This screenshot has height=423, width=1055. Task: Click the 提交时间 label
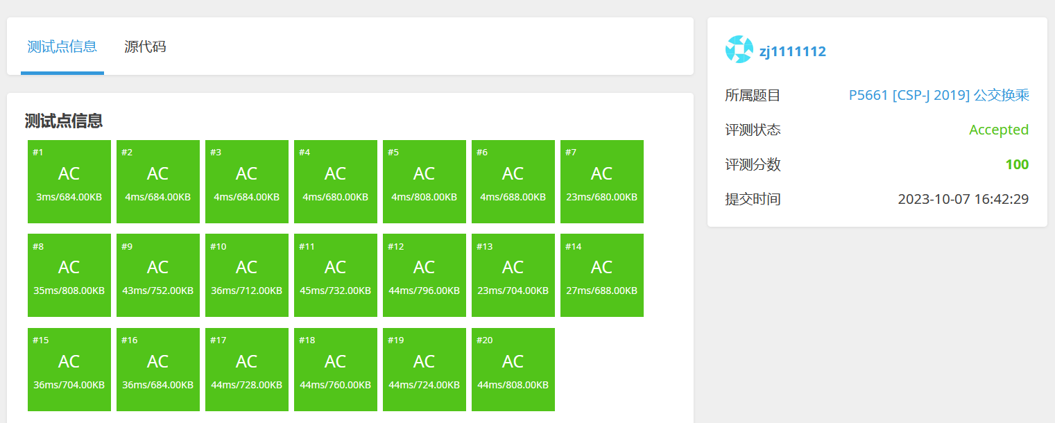pos(753,199)
